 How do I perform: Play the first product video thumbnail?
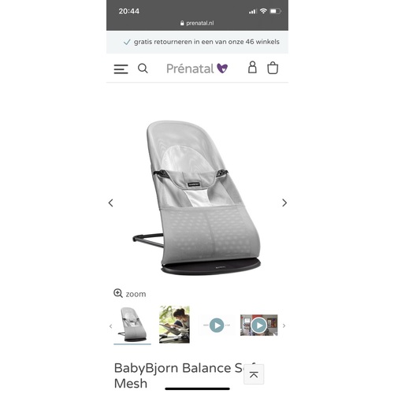pos(217,325)
